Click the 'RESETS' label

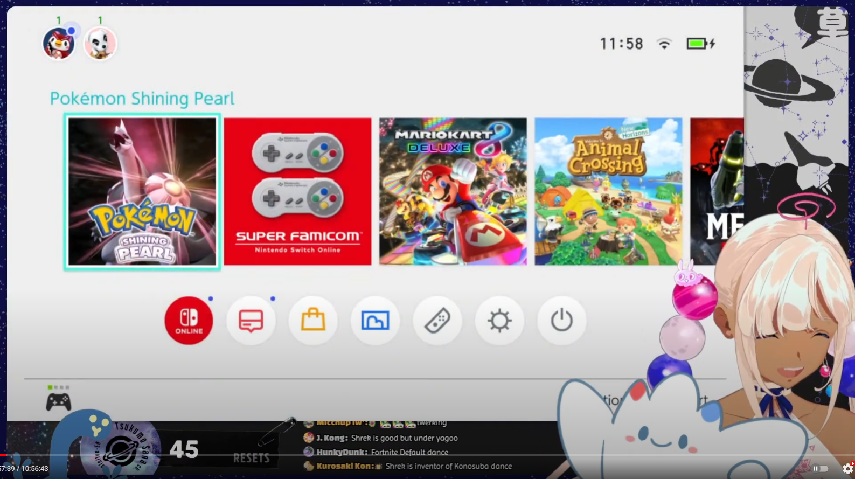tap(251, 458)
